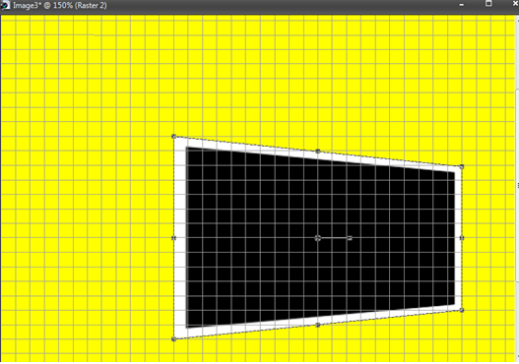Click the white border of the trapezoid
The height and width of the screenshot is (364, 519).
coord(180,238)
